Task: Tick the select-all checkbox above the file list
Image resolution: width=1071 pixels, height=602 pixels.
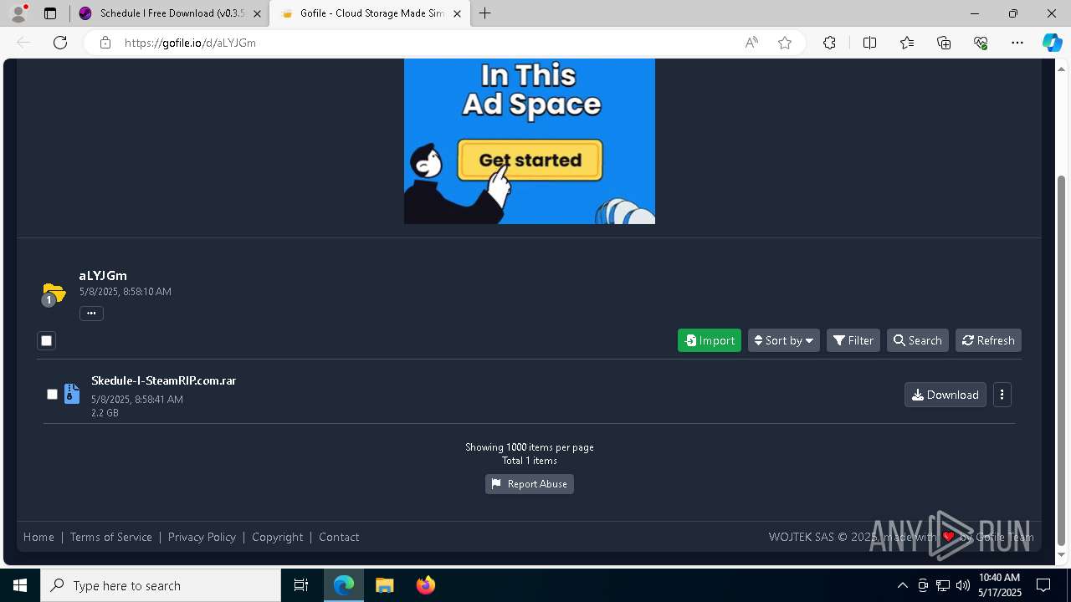Action: (x=46, y=340)
